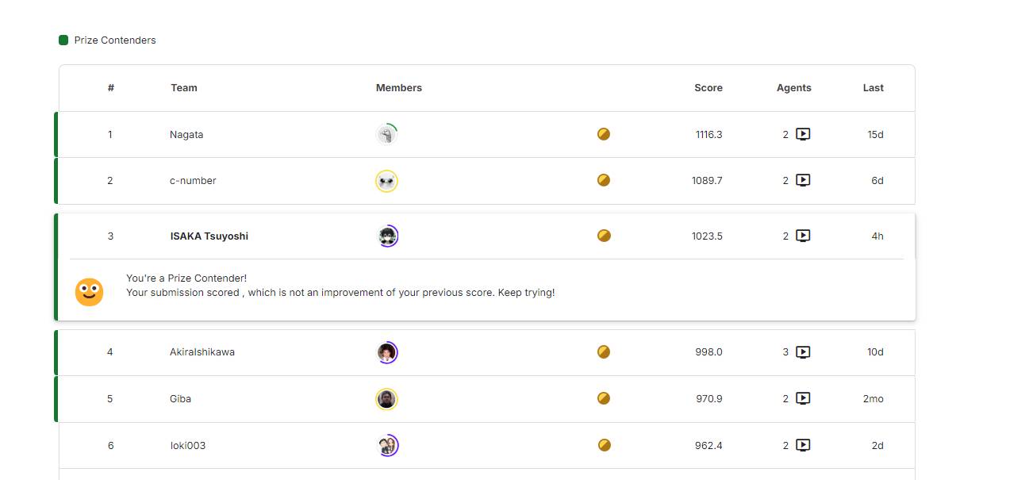Open the Nagata team link
Viewport: 1010px width, 480px height.
tap(186, 135)
